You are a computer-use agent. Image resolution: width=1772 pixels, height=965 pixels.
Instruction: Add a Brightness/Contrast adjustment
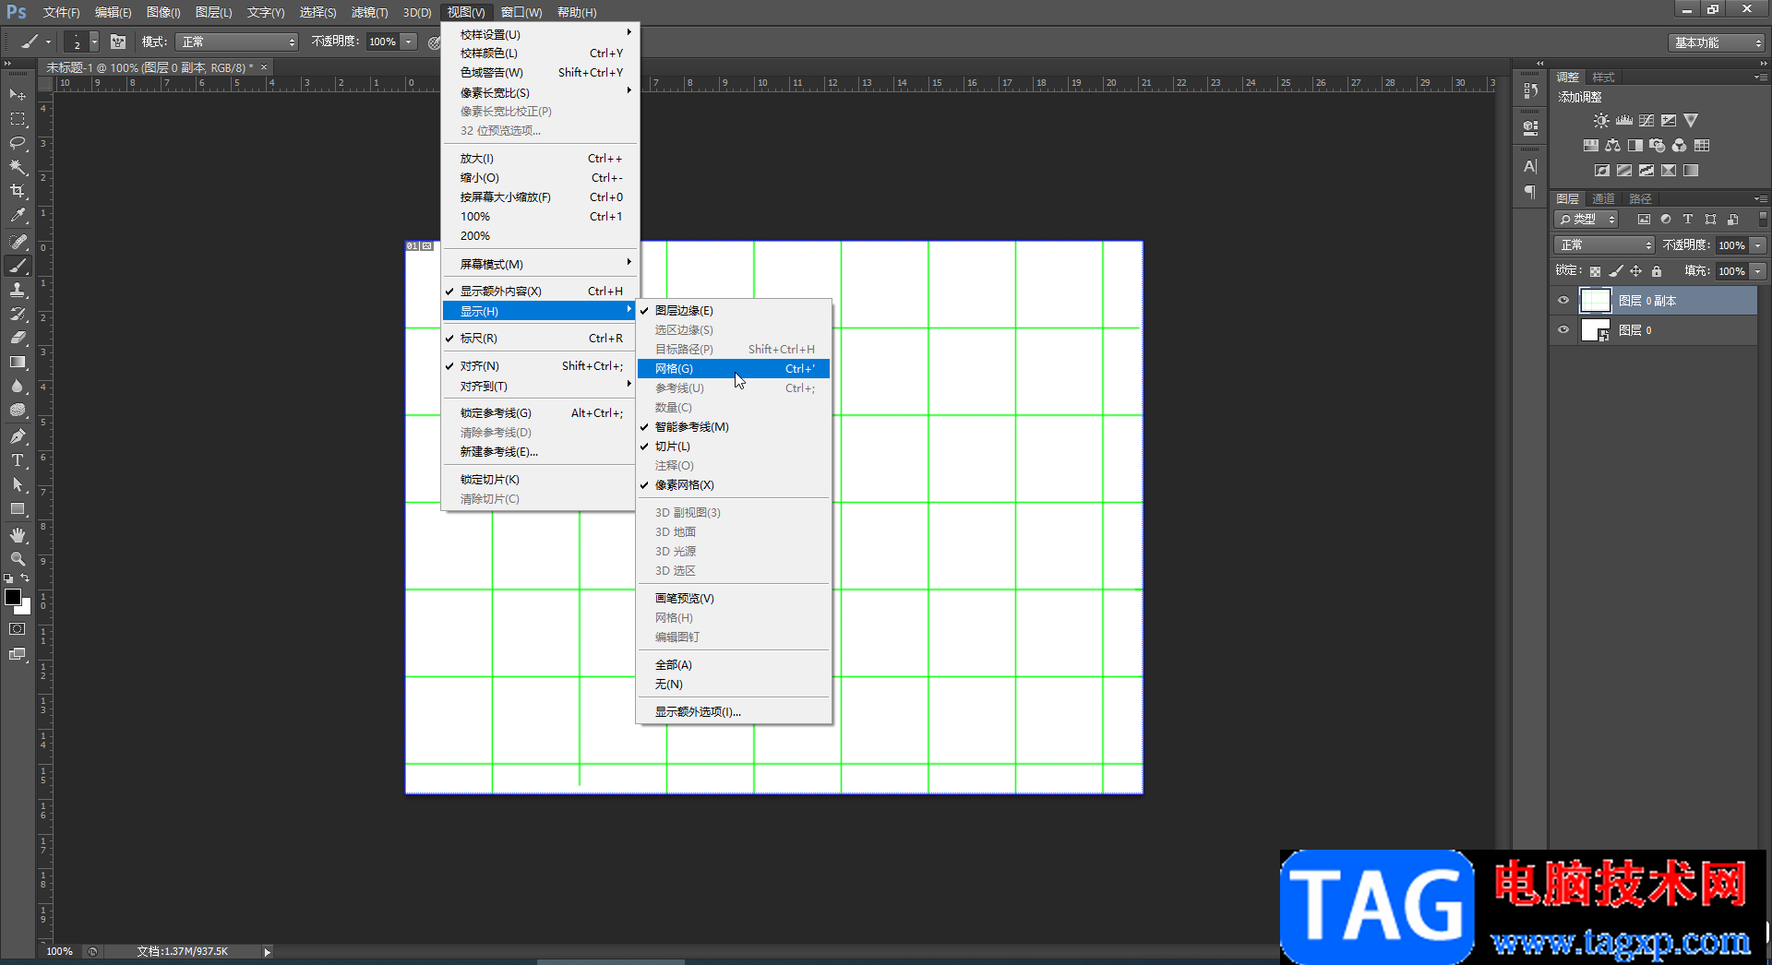coord(1601,121)
